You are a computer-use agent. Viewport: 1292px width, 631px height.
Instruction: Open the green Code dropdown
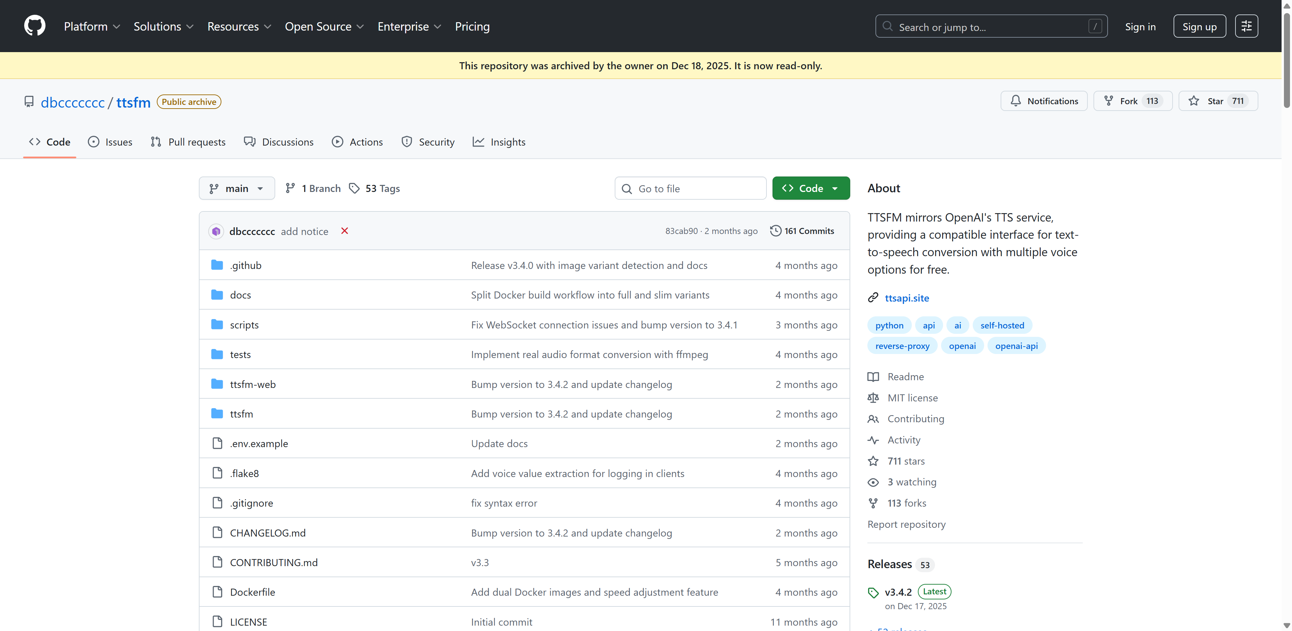click(x=811, y=189)
